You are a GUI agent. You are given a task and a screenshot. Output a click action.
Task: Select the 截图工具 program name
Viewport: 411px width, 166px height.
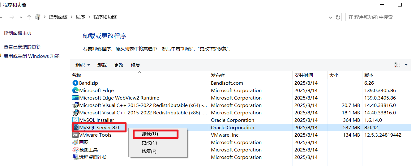pos(88,150)
